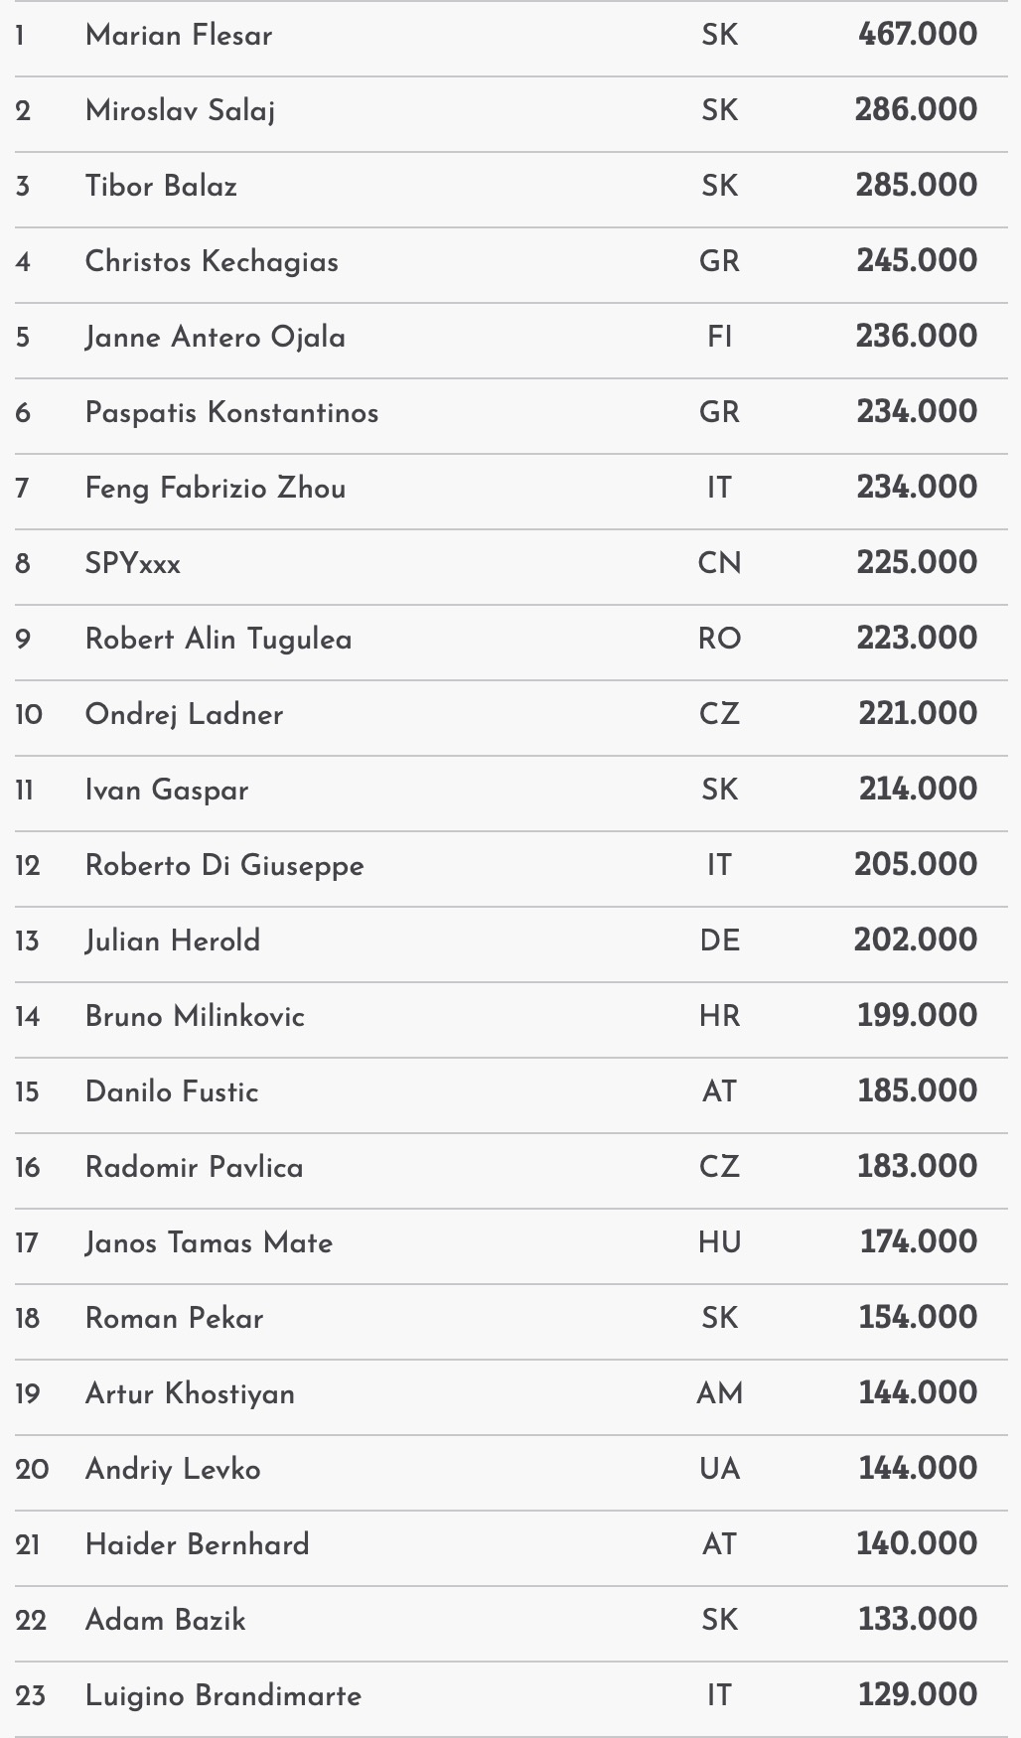Click Andriy Levko's name
Screen dimensions: 1021x1738
[x=173, y=1469]
